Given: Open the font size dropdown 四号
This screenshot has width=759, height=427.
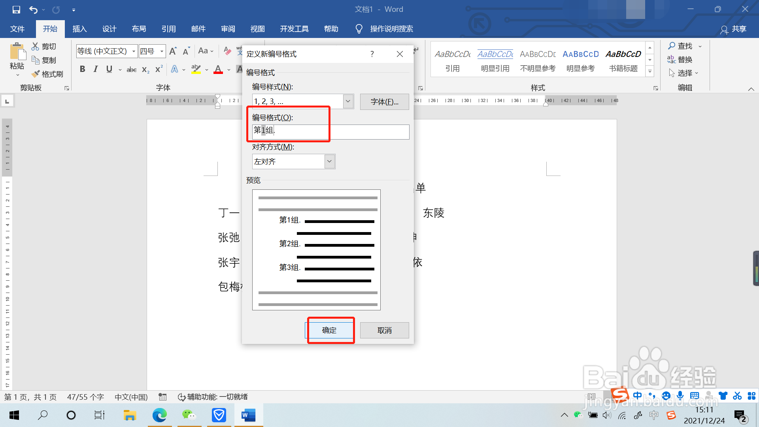Looking at the screenshot, I should (x=162, y=51).
